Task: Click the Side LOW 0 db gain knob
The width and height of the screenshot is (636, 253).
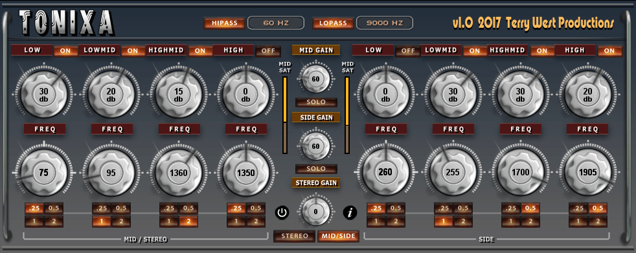Action: click(x=385, y=94)
